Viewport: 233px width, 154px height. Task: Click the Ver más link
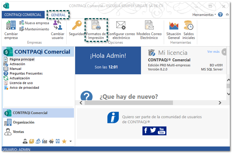213,52
